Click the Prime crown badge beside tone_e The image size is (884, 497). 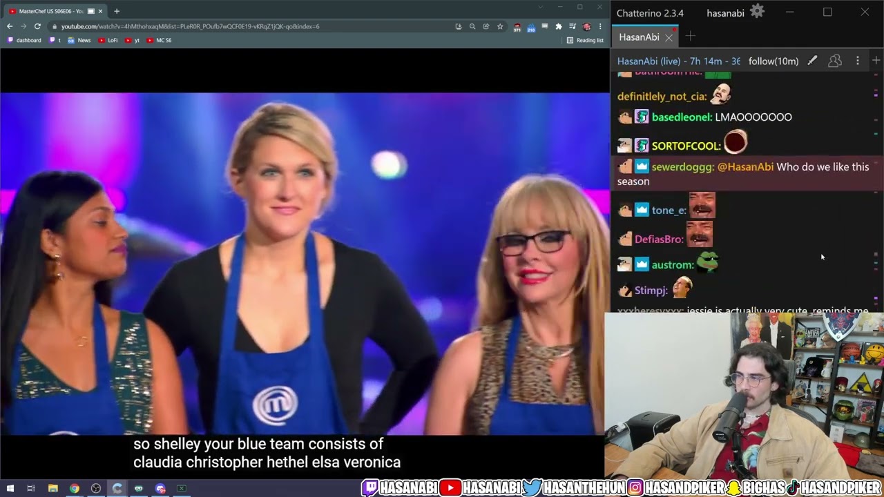coord(642,211)
